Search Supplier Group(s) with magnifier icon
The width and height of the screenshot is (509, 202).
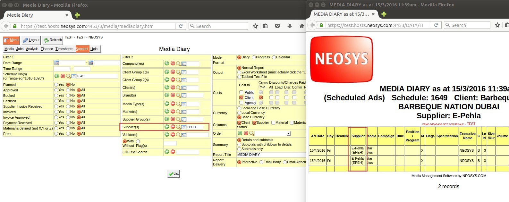pos(178,119)
